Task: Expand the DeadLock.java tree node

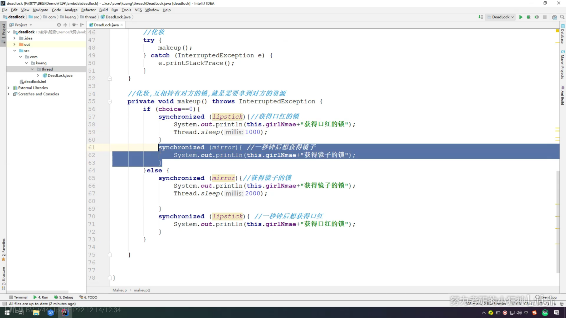Action: (38, 75)
